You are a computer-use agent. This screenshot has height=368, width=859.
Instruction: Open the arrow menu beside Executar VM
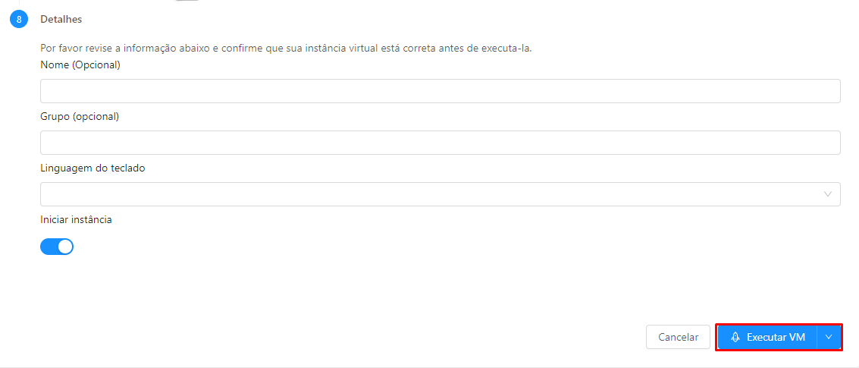click(829, 338)
